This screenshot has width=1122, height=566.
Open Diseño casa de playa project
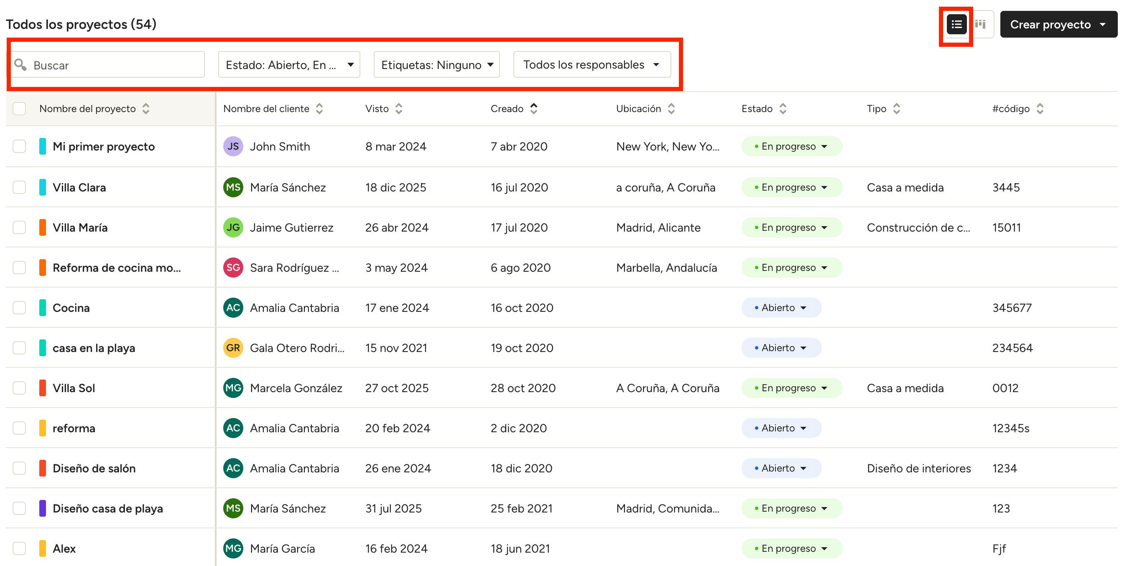(107, 509)
